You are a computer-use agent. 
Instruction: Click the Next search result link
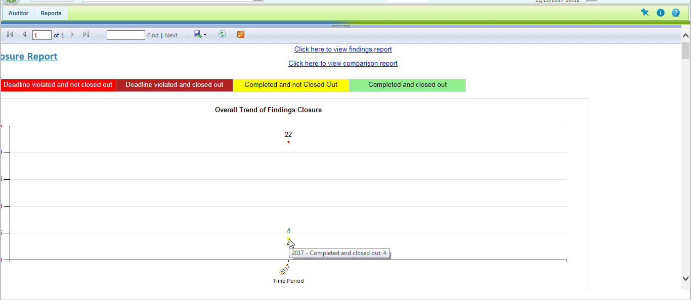pos(171,35)
